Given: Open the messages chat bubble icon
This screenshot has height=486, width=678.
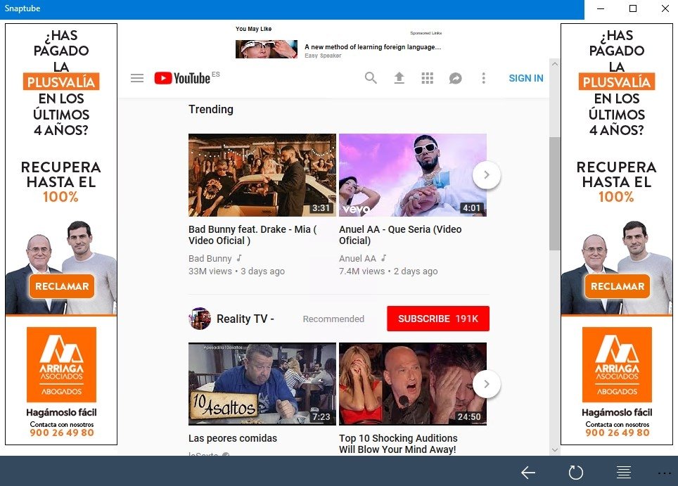Looking at the screenshot, I should 456,78.
